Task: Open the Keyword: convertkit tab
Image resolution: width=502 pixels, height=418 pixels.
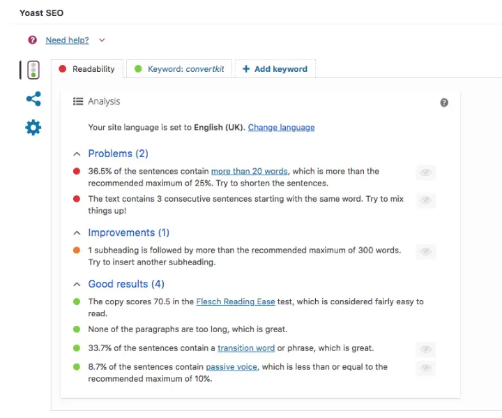Action: point(180,69)
